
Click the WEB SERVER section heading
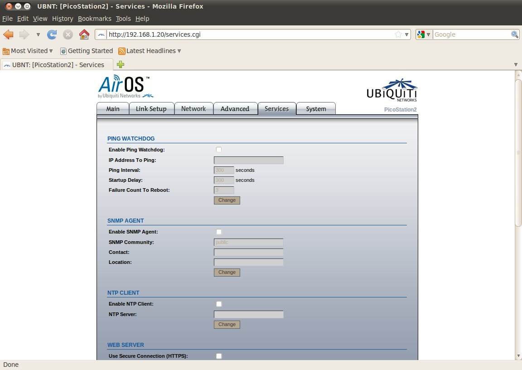point(126,345)
